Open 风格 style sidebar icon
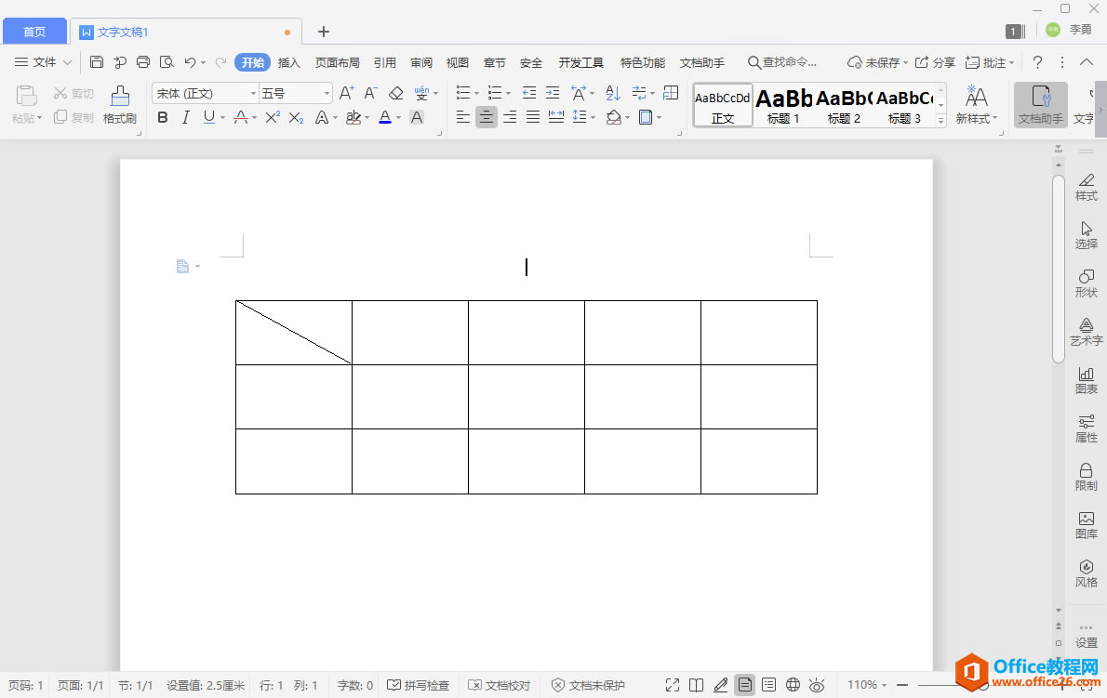Screen dimensions: 1107x698 [1086, 573]
